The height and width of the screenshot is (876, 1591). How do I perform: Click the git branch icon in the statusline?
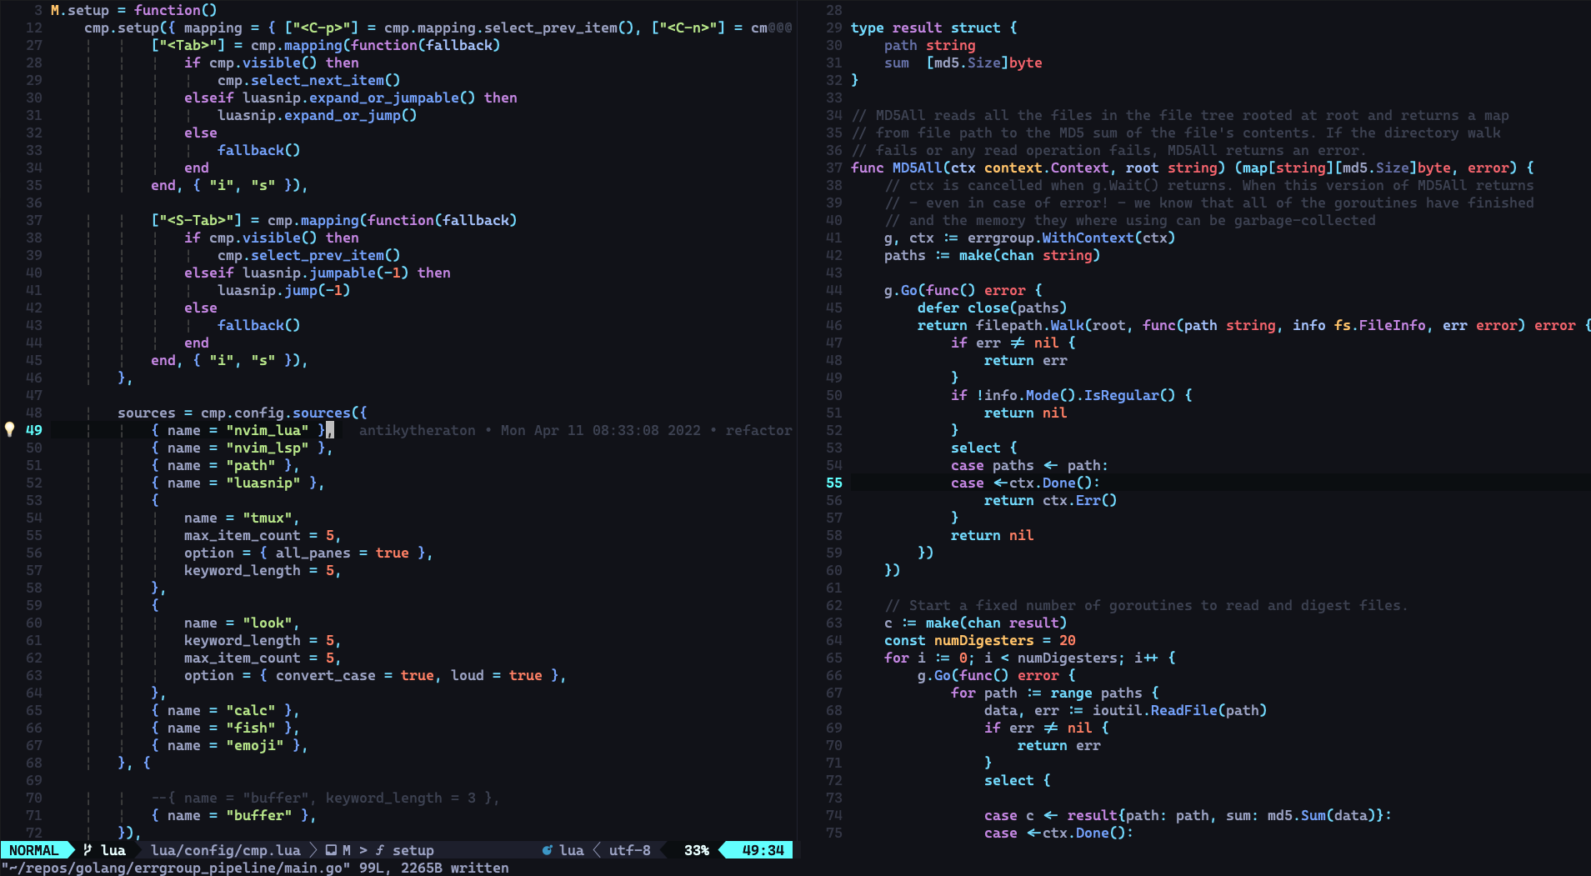(88, 850)
